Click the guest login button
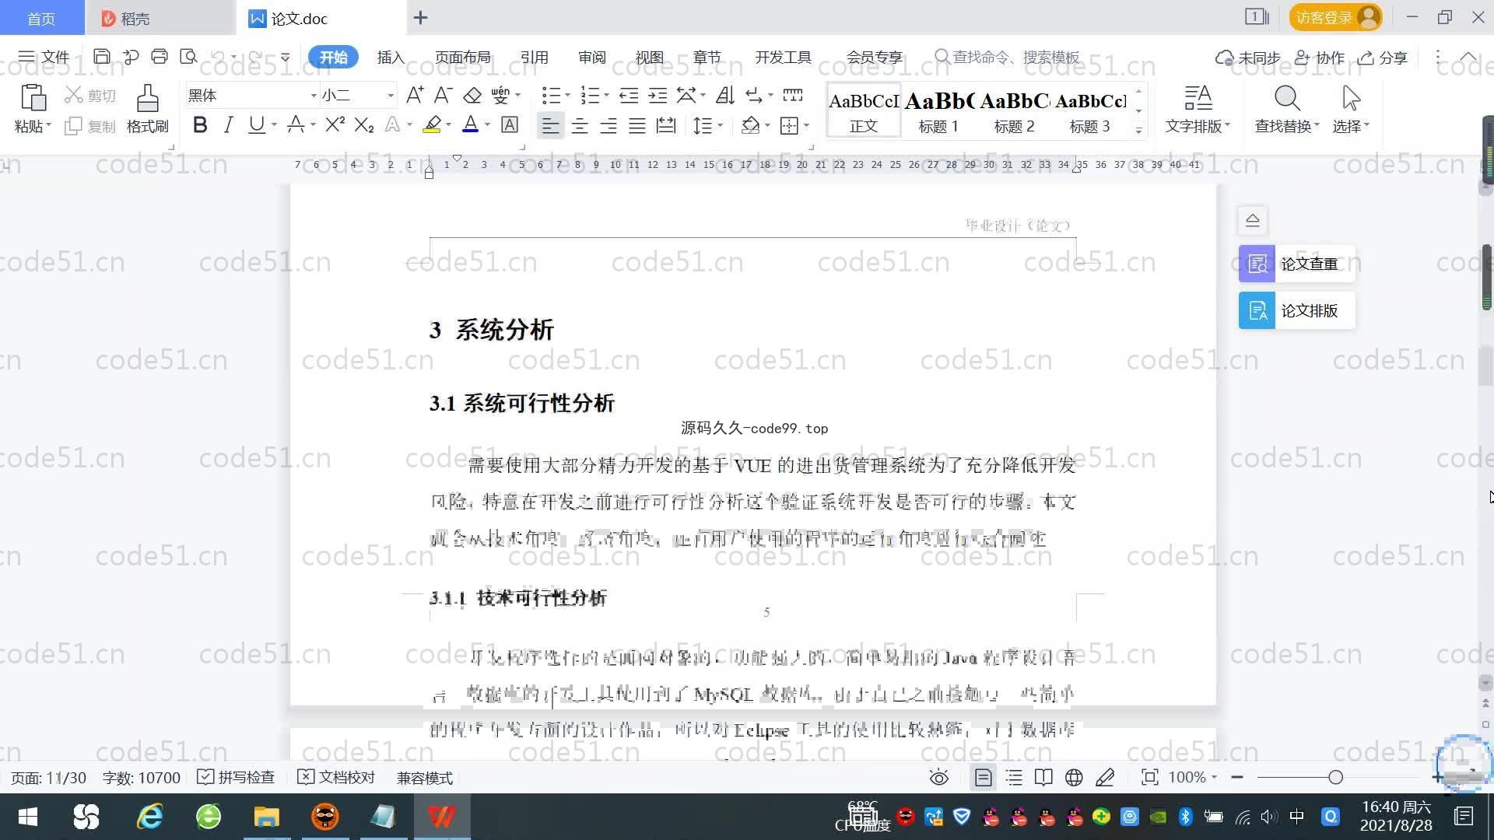Viewport: 1494px width, 840px height. [x=1335, y=17]
